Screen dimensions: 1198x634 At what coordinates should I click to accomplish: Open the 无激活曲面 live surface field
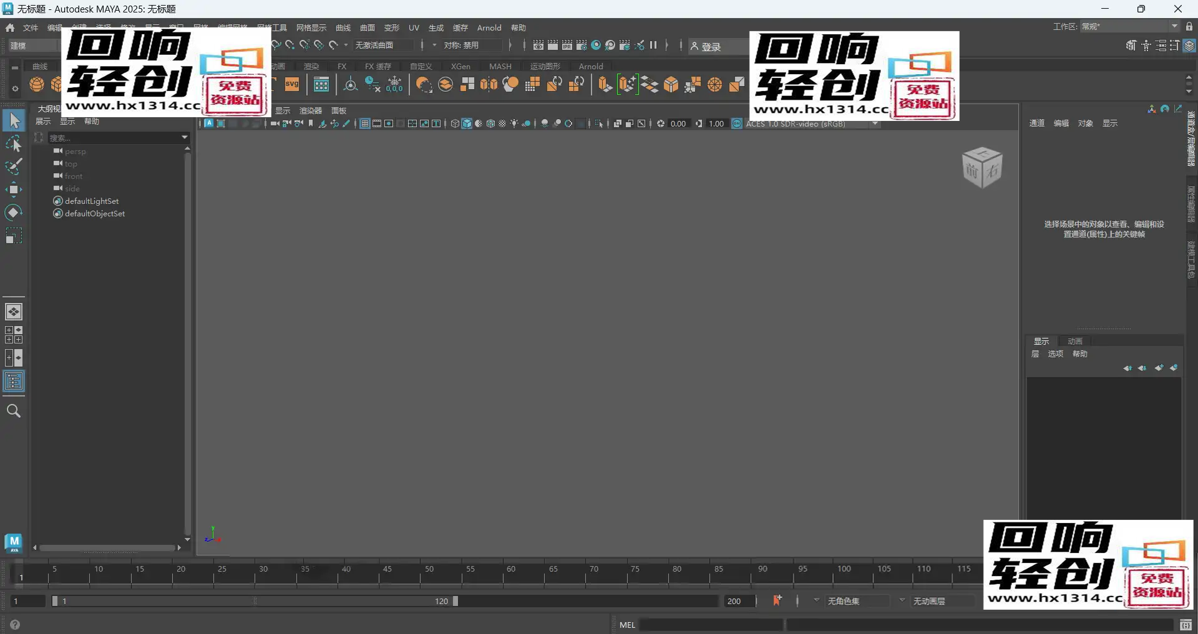click(x=383, y=45)
